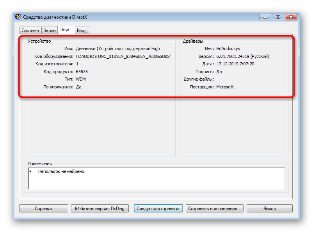Viewport: 313px width, 232px height.
Task: Click Следующая страница button
Action: [x=158, y=209]
